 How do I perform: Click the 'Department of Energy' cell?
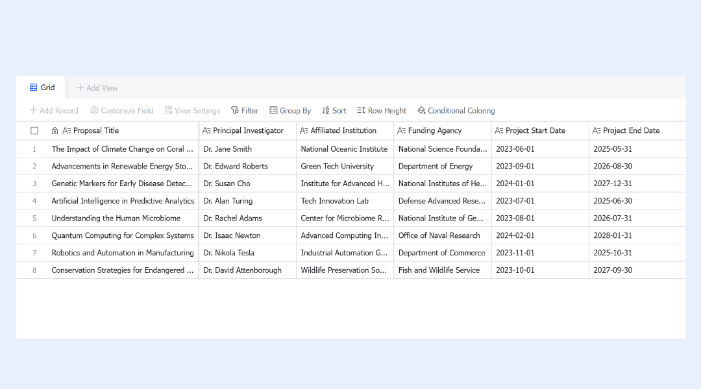(443, 166)
